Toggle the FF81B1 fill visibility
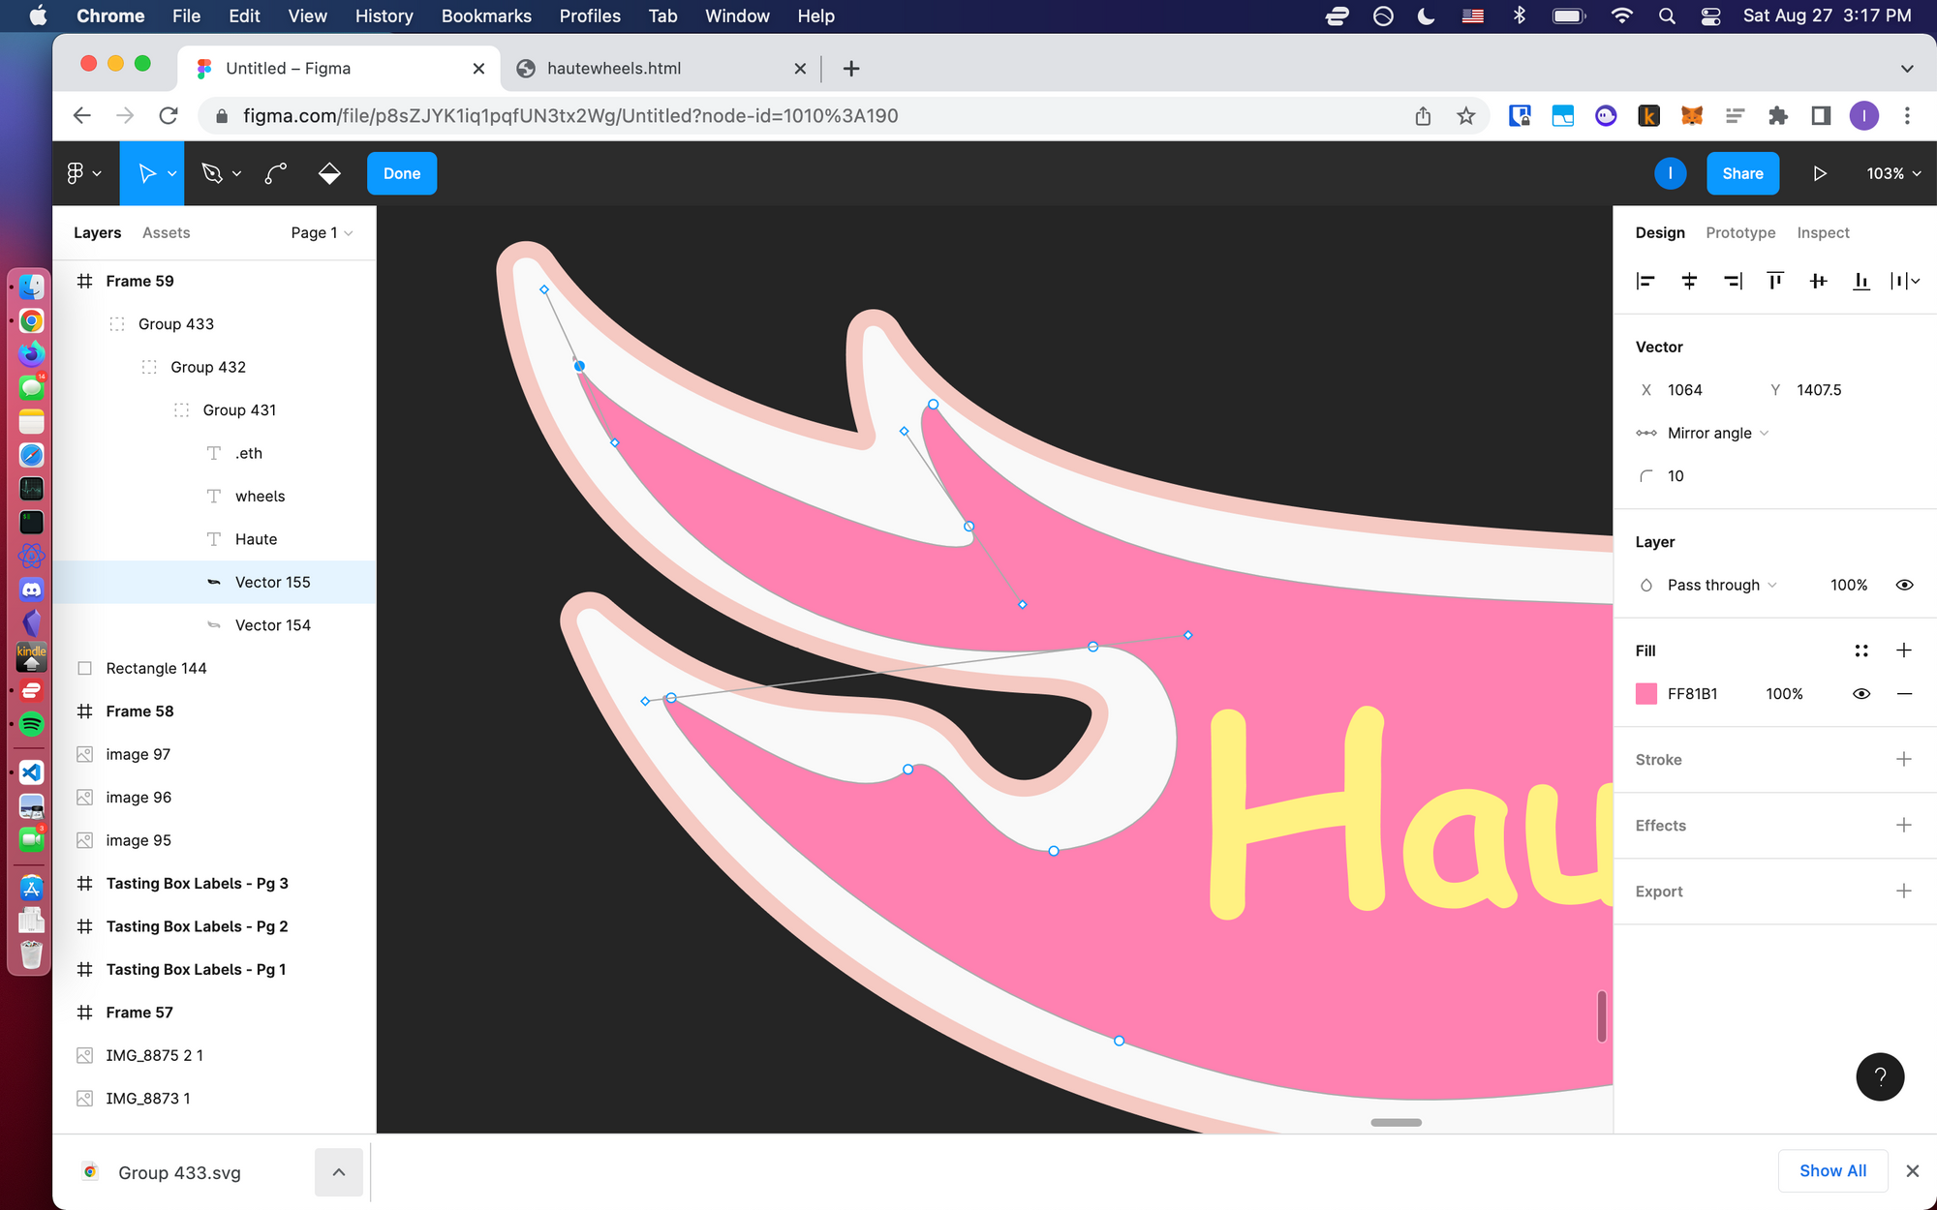Viewport: 1937px width, 1210px height. [1860, 694]
